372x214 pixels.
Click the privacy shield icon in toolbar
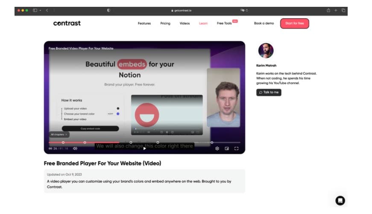(x=108, y=10)
